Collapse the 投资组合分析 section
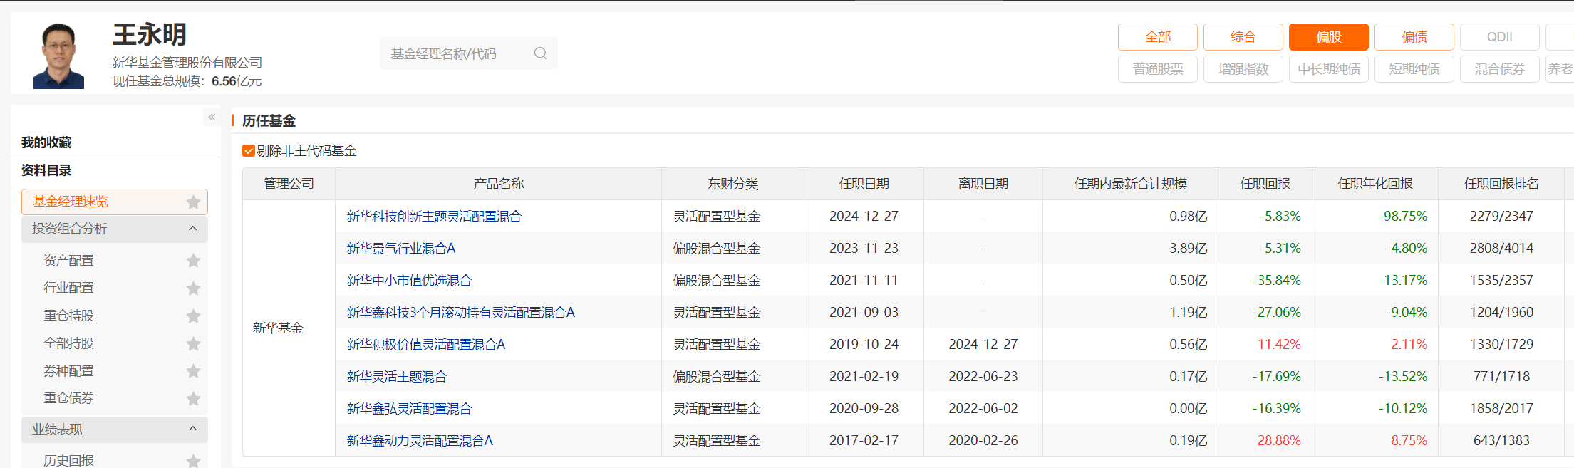This screenshot has height=468, width=1574. click(x=192, y=229)
